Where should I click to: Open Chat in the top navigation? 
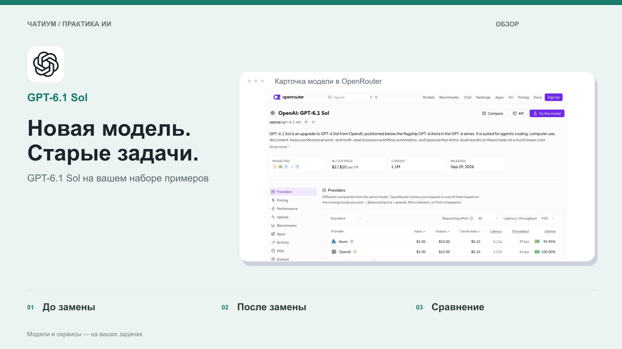tap(468, 97)
